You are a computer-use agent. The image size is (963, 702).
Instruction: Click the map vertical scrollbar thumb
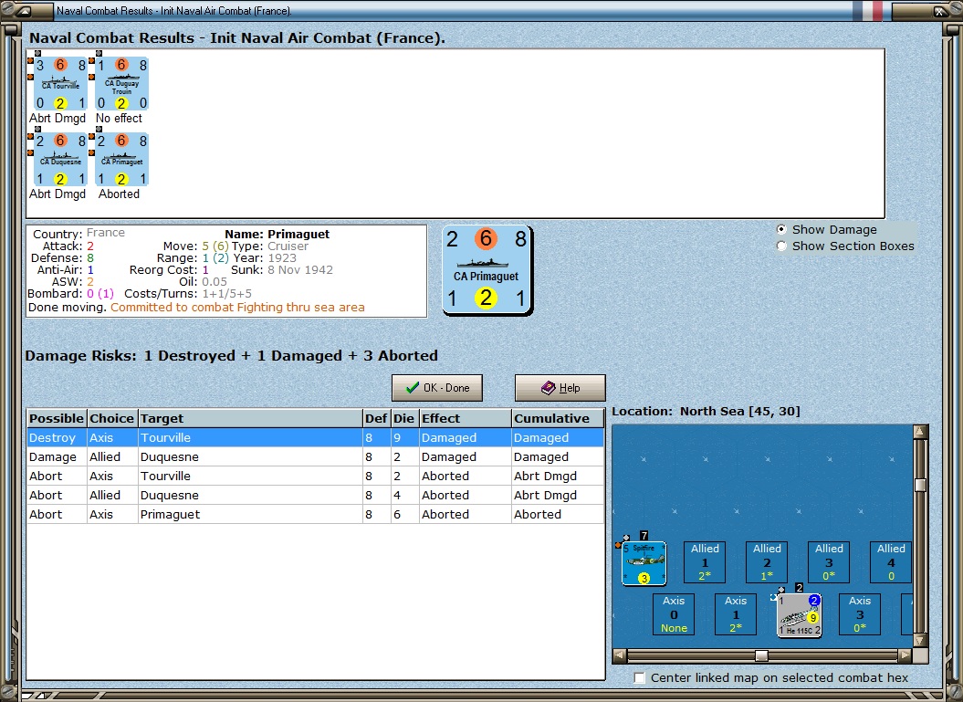point(920,485)
